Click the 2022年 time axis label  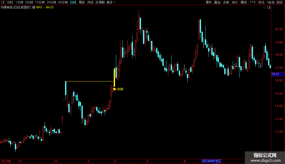coord(6,161)
